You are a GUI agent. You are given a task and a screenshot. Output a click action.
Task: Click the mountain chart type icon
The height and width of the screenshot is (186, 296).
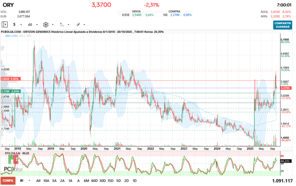[30, 25]
